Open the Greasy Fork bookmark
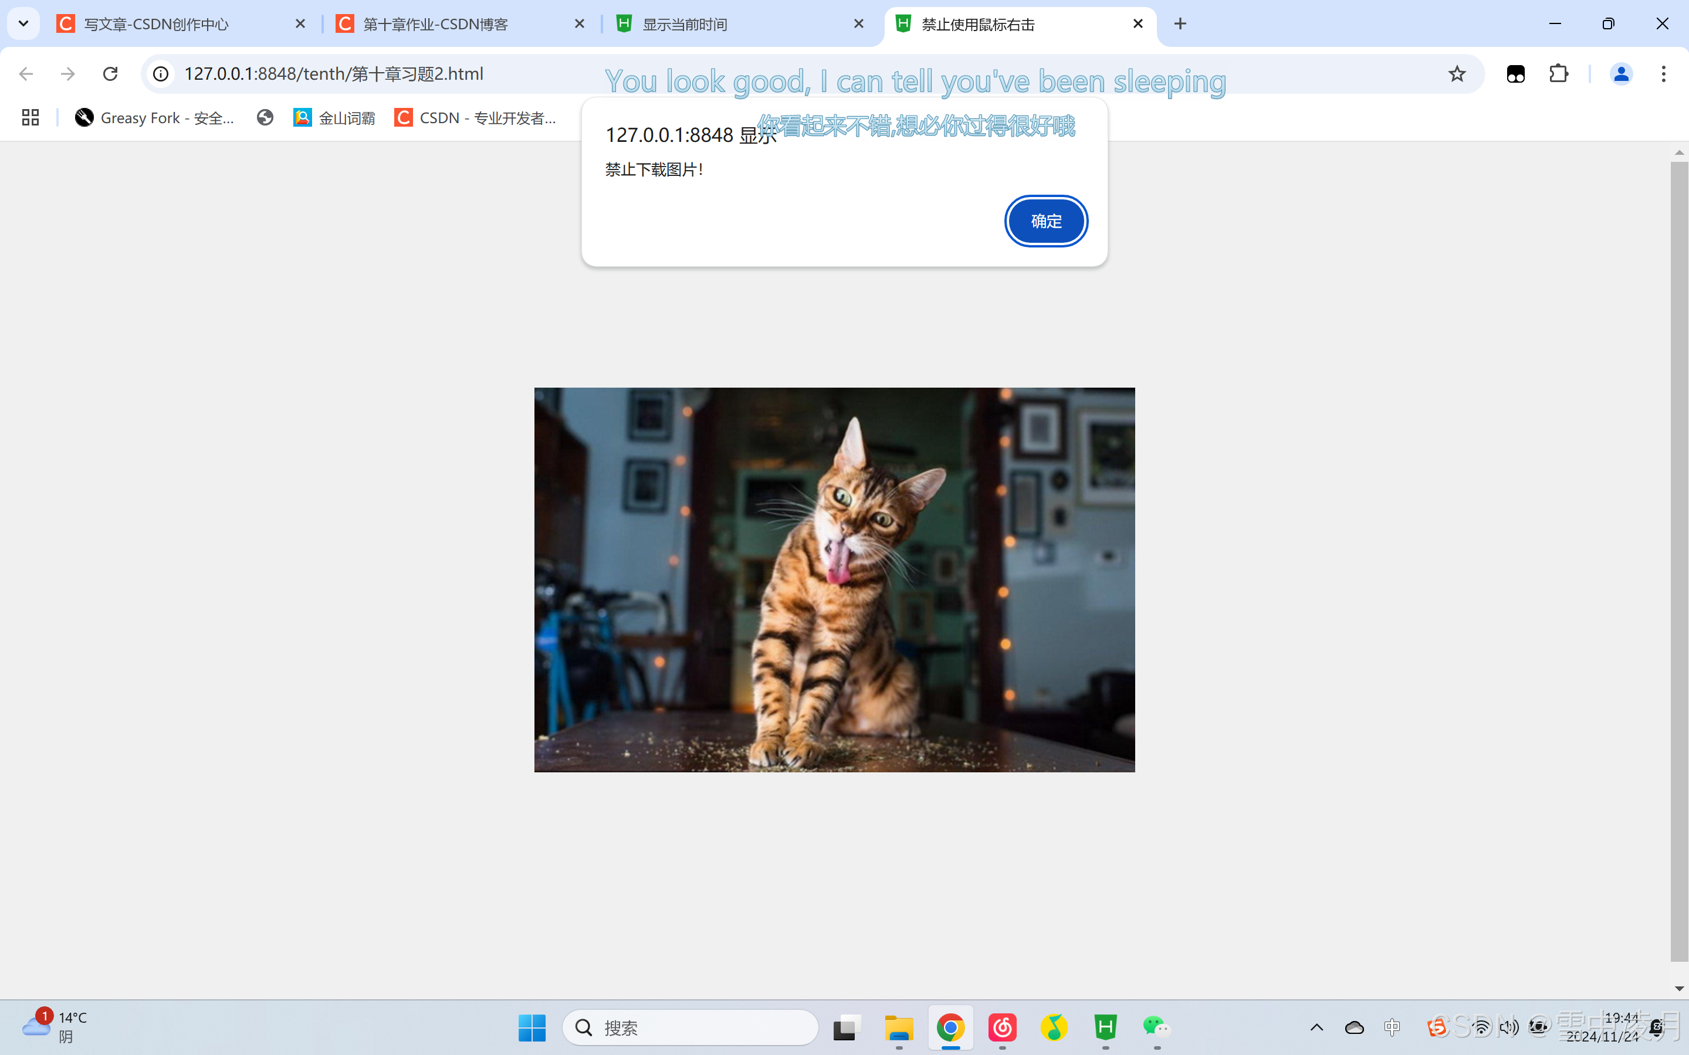Viewport: 1689px width, 1055px height. pyautogui.click(x=155, y=118)
